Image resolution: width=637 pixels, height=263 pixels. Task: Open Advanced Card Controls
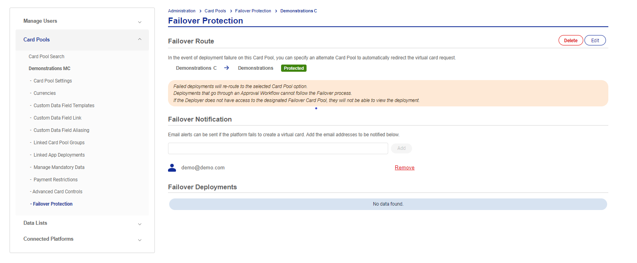(57, 192)
